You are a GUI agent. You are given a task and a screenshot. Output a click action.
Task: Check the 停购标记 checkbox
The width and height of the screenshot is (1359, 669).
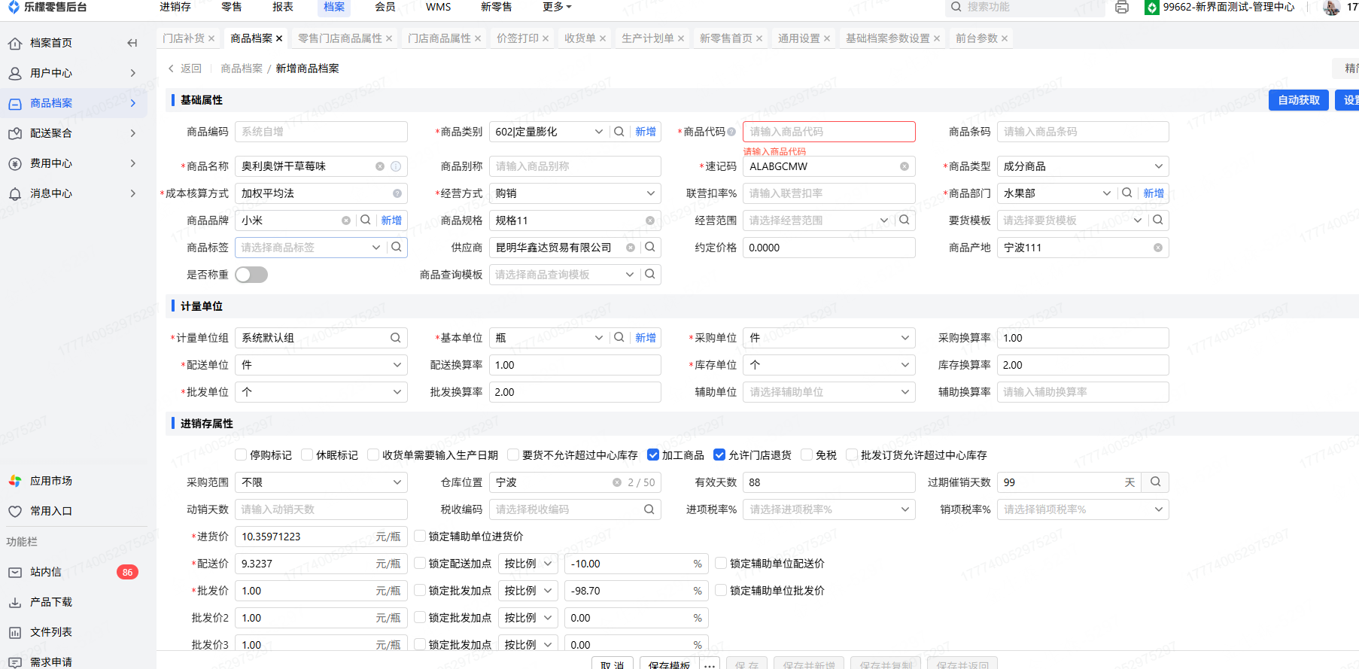point(241,455)
